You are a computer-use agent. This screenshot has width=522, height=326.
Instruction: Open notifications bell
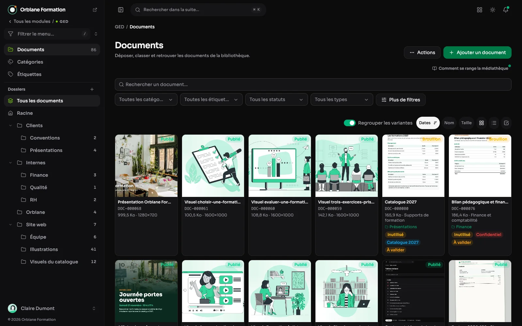click(506, 10)
